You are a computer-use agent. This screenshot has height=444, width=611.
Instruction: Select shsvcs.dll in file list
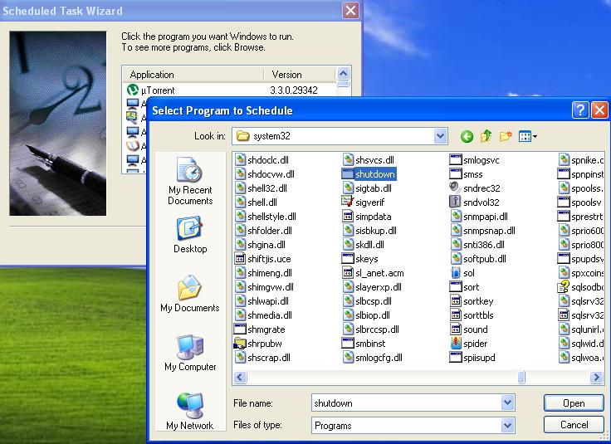(369, 160)
